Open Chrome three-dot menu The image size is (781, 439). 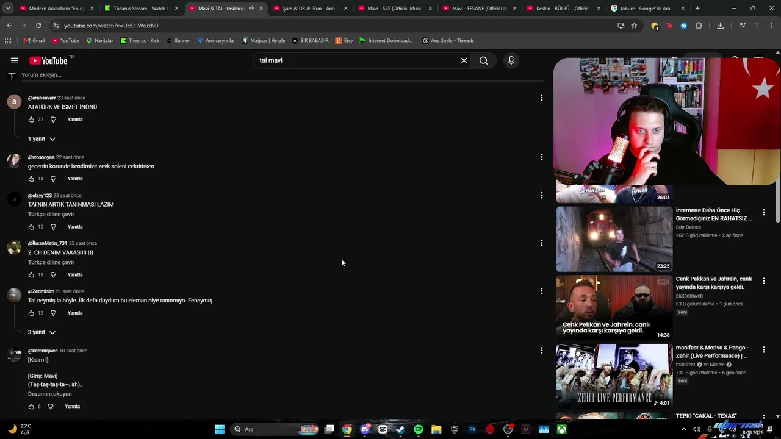pyautogui.click(x=771, y=26)
